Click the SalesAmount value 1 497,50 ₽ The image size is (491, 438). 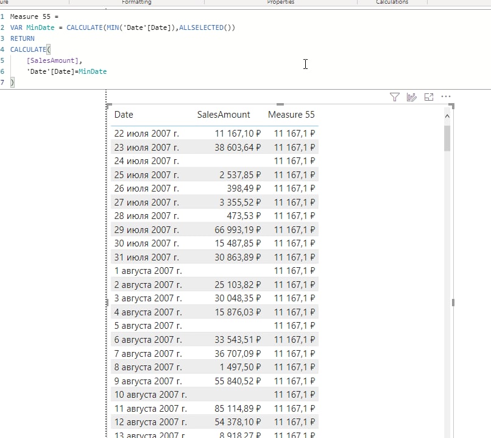tap(240, 367)
